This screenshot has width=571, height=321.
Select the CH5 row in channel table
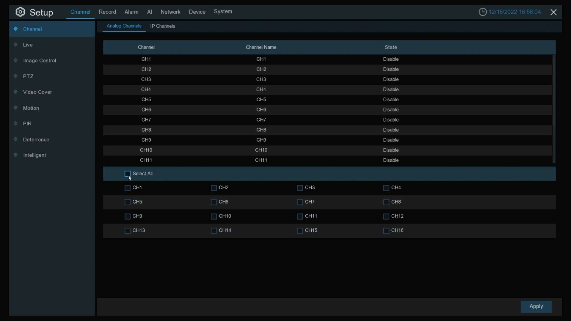click(261, 100)
